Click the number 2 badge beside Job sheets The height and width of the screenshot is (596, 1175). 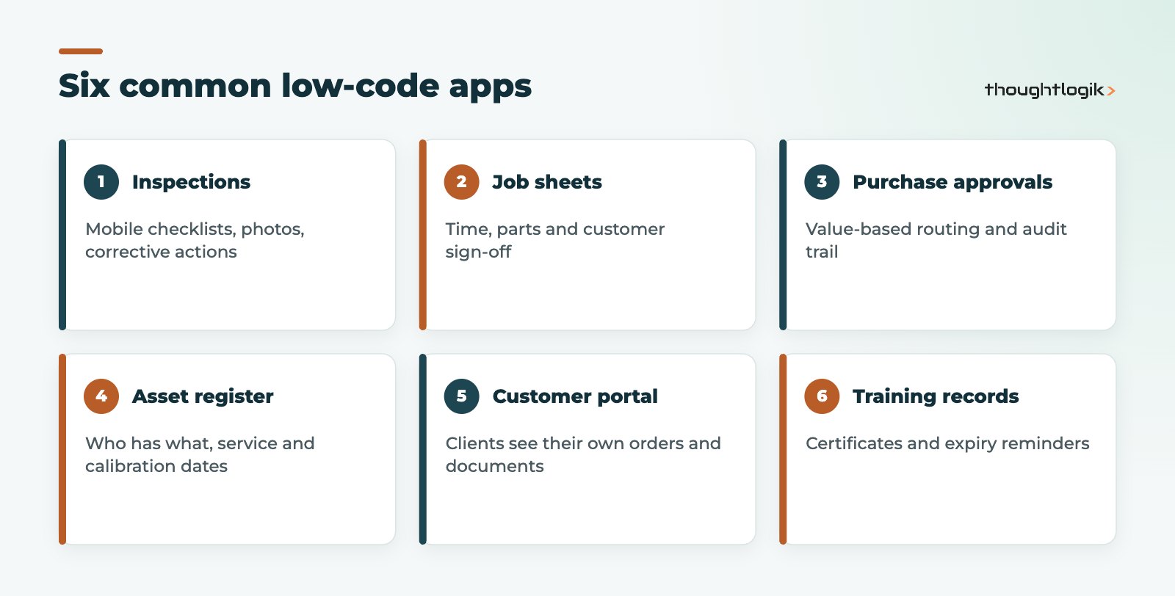click(x=461, y=182)
